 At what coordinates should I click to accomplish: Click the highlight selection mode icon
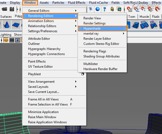tap(119, 9)
